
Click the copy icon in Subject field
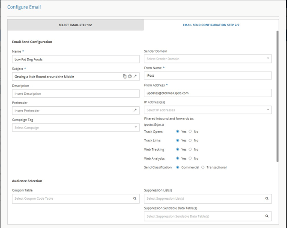tap(125, 76)
